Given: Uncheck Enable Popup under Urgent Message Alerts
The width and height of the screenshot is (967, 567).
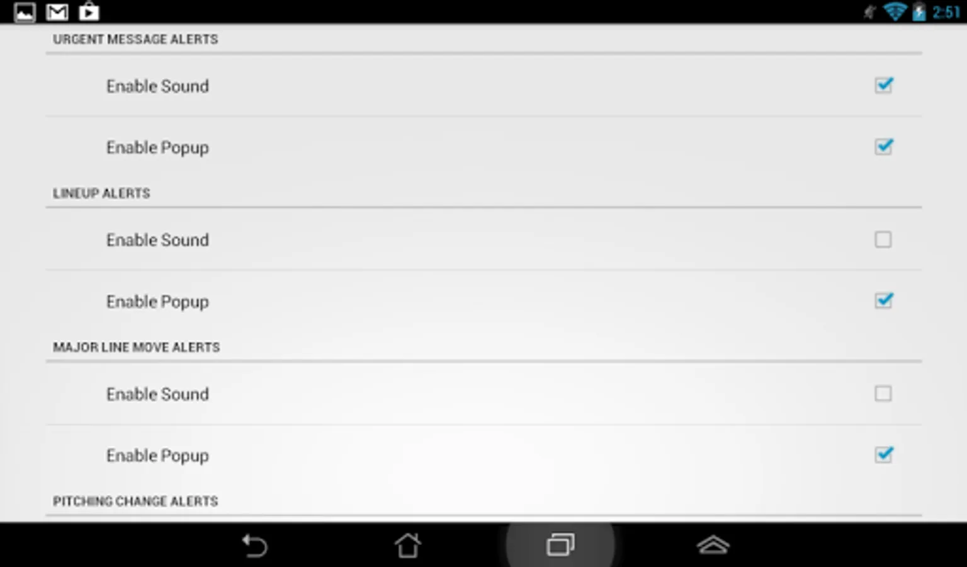Looking at the screenshot, I should pos(883,147).
